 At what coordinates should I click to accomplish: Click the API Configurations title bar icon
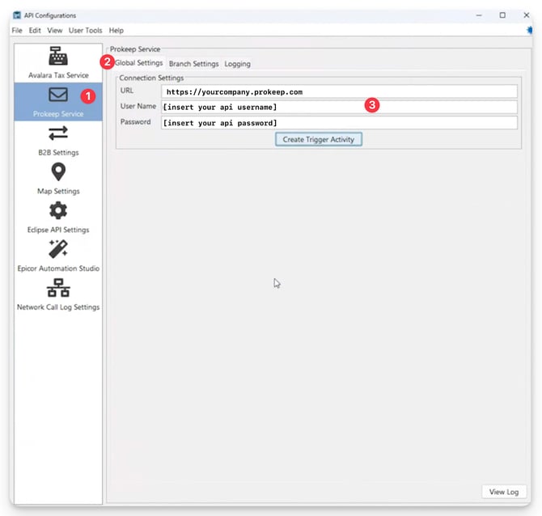click(x=17, y=15)
